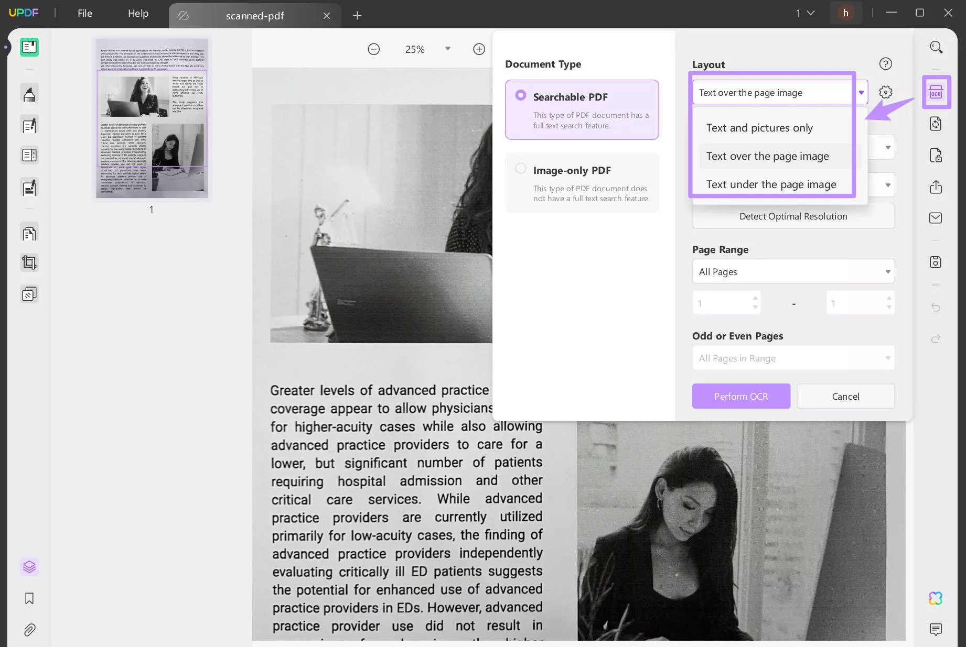This screenshot has width=966, height=647.
Task: Open the Attachments paperclip icon
Action: pos(29,630)
